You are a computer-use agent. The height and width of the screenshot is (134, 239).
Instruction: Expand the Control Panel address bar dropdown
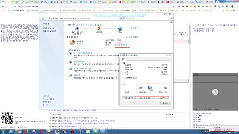(119, 19)
